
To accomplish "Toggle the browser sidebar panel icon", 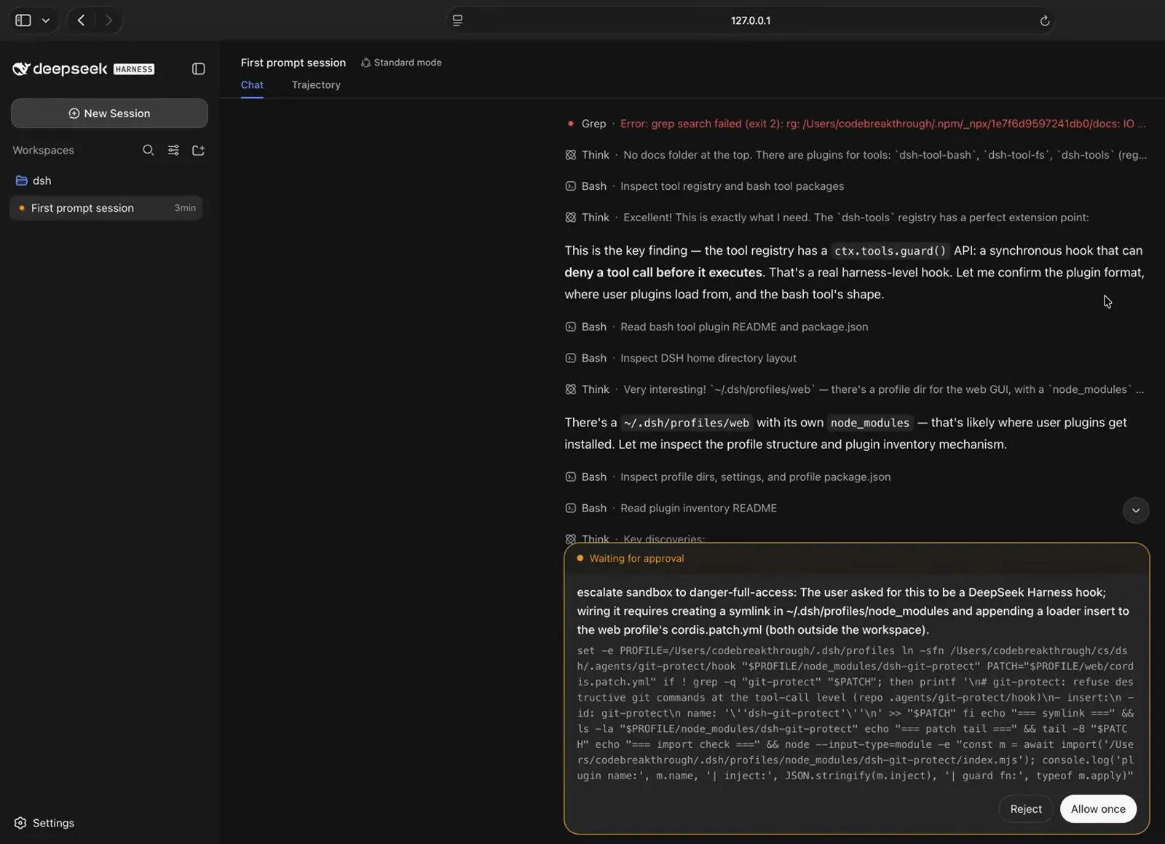I will click(23, 20).
